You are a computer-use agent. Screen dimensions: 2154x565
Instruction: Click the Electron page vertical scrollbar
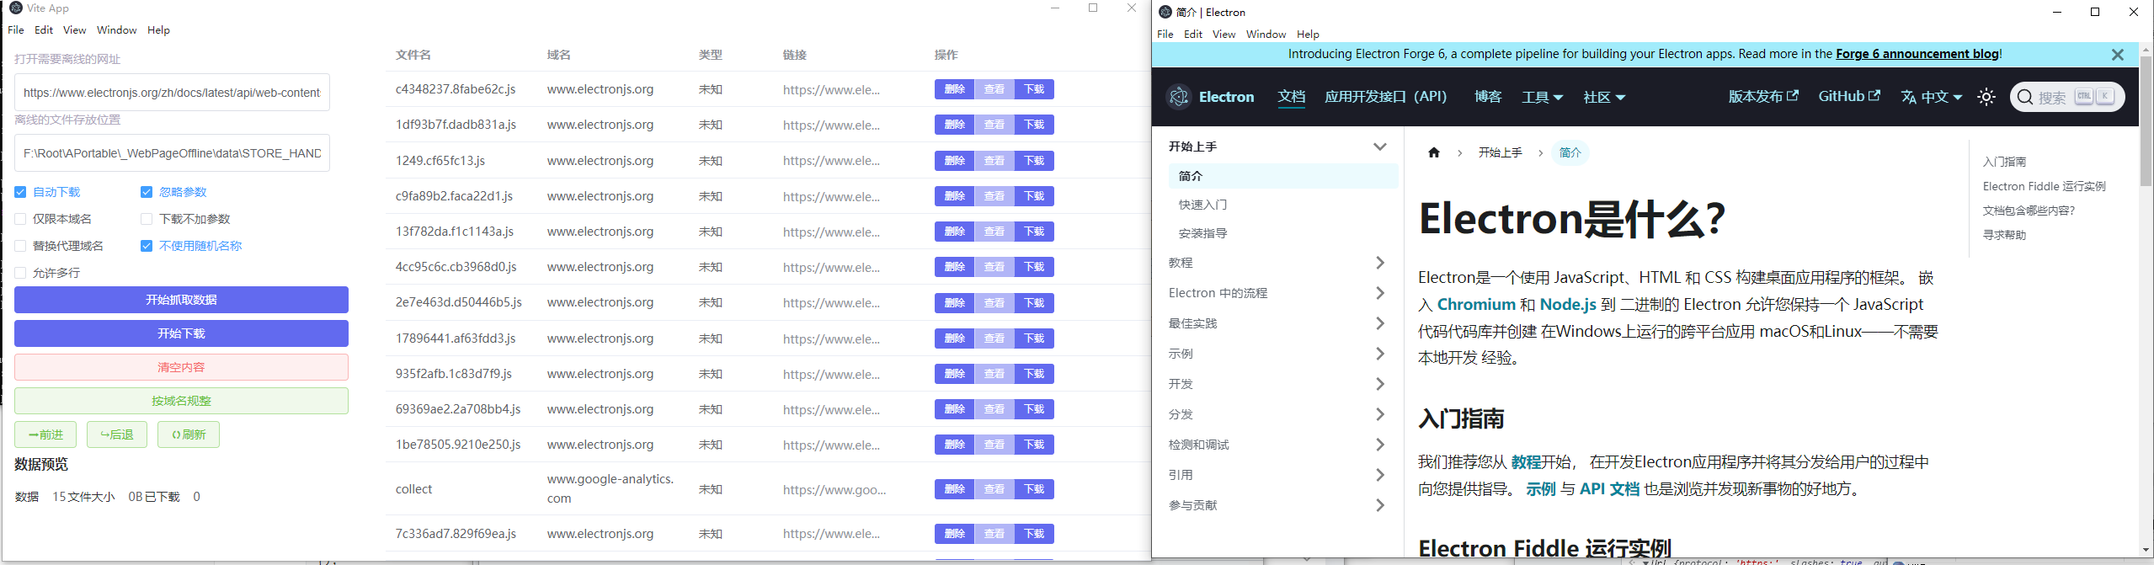click(2146, 121)
